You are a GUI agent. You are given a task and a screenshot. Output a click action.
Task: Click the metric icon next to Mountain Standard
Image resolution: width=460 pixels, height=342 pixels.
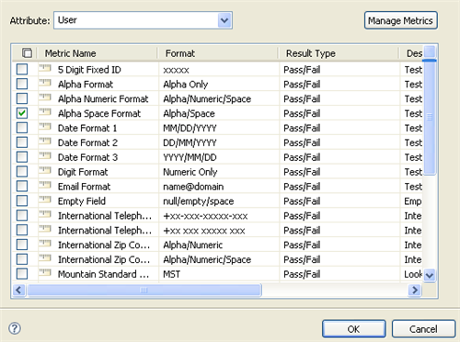pos(45,273)
